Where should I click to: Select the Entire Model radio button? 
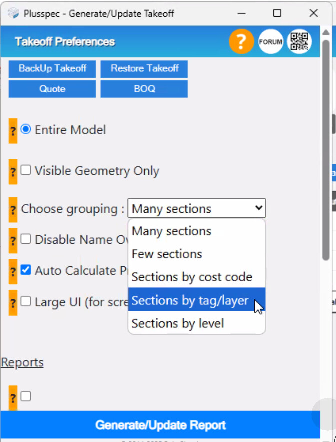coord(26,129)
